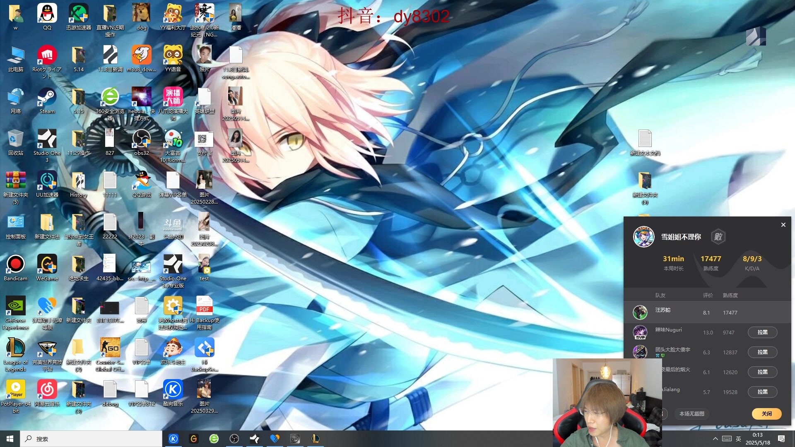795x447 pixels.
Task: Open the 360安全浏览器 desktop icon
Action: click(x=110, y=103)
